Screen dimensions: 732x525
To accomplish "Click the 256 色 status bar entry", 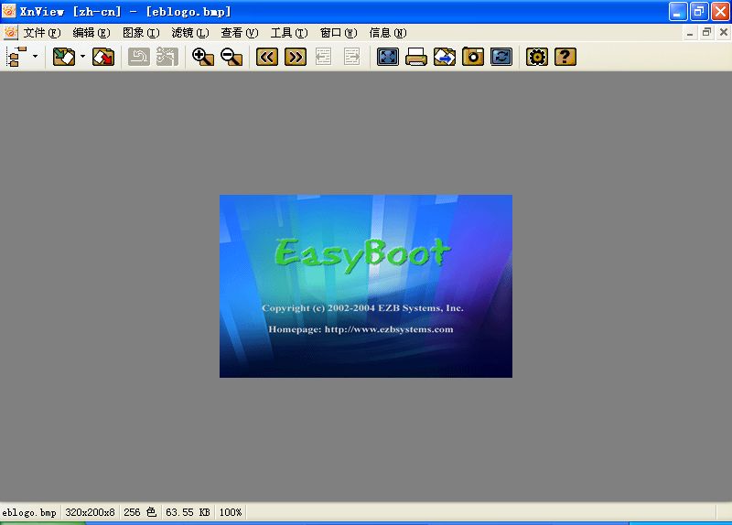I will 140,512.
